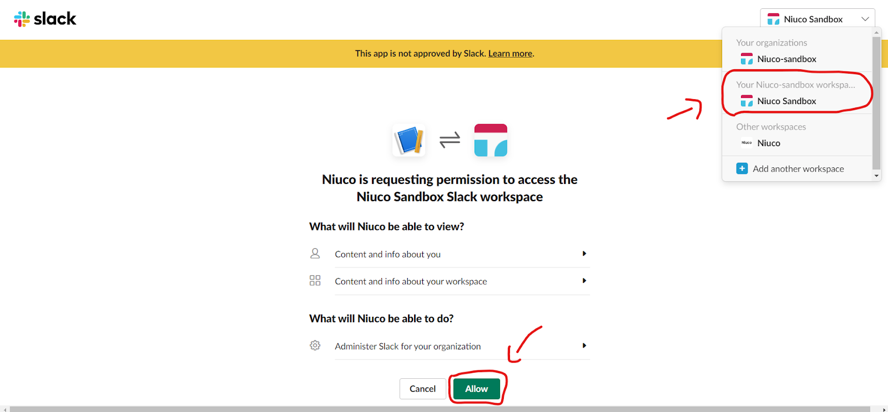Viewport: 888px width, 412px height.
Task: Expand Content and info about your workspace
Action: coord(462,281)
